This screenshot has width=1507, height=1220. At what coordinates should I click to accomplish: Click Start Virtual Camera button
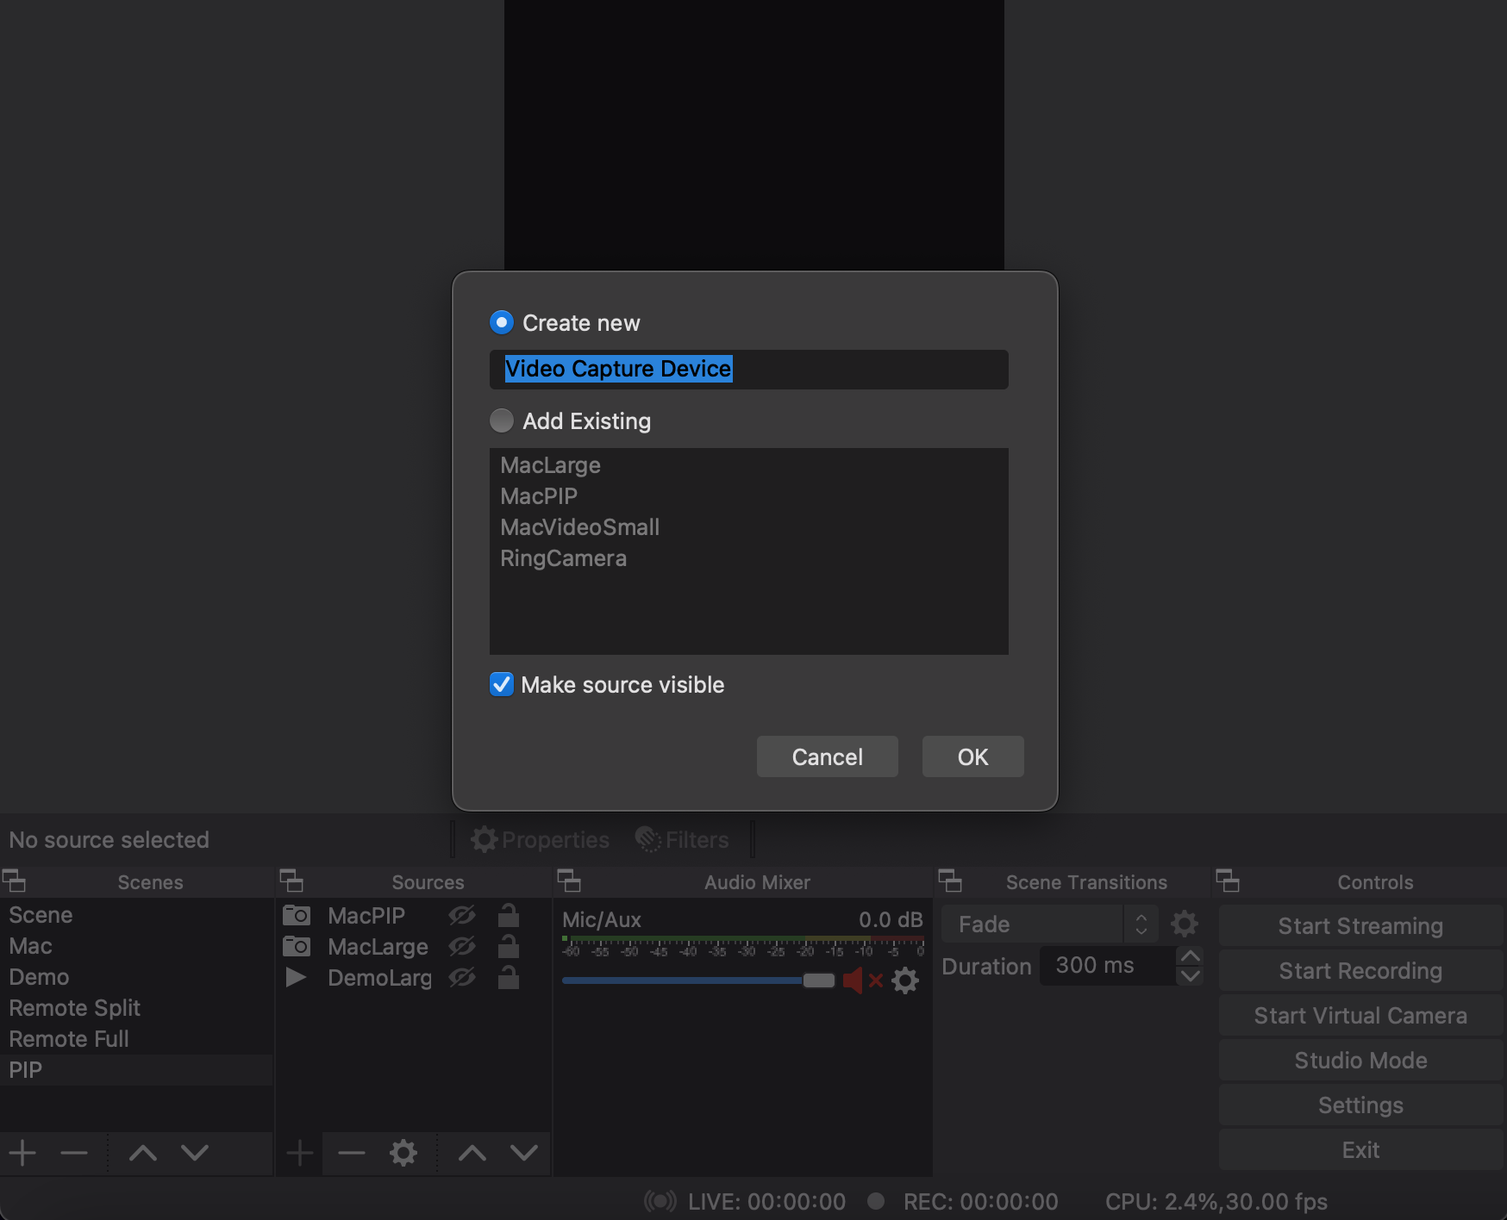coord(1360,1016)
